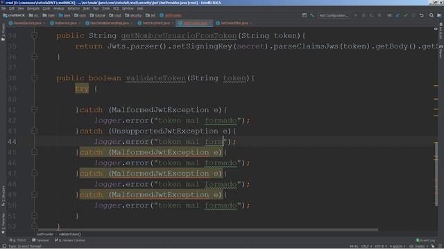Open the Favorites tool window sidebar button
The height and width of the screenshot is (249, 444).
pyautogui.click(x=3, y=223)
